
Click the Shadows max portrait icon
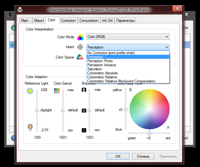[84, 90]
